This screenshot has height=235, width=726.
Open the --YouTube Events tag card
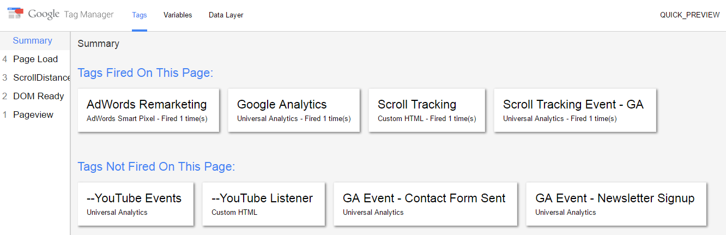[x=135, y=204]
